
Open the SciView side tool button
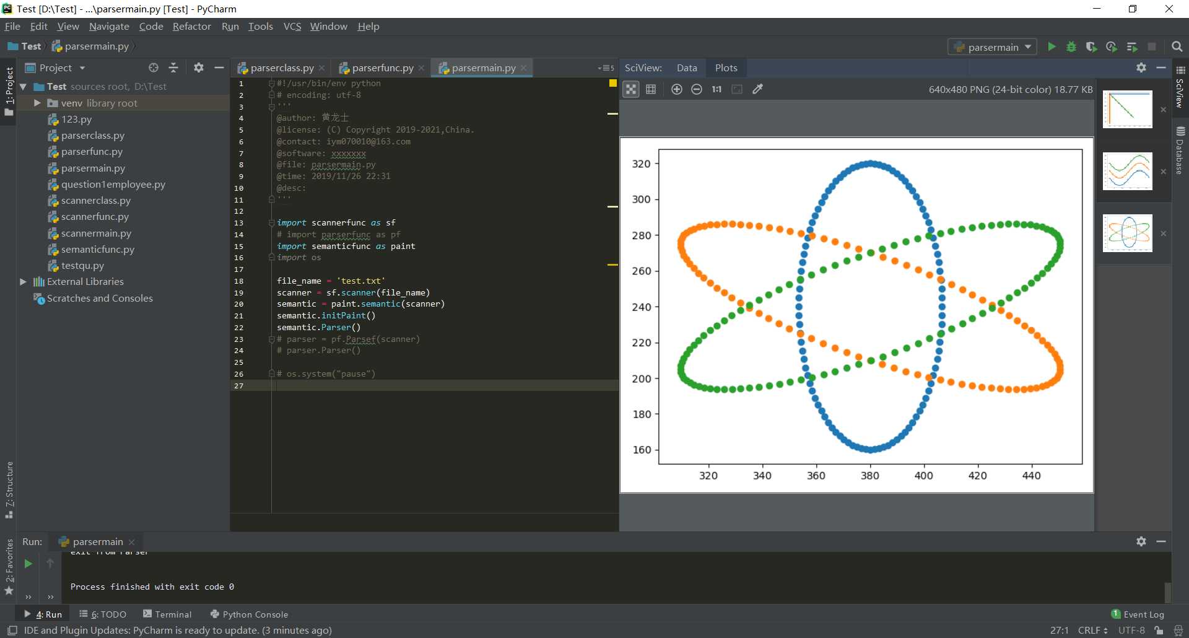[x=1180, y=87]
